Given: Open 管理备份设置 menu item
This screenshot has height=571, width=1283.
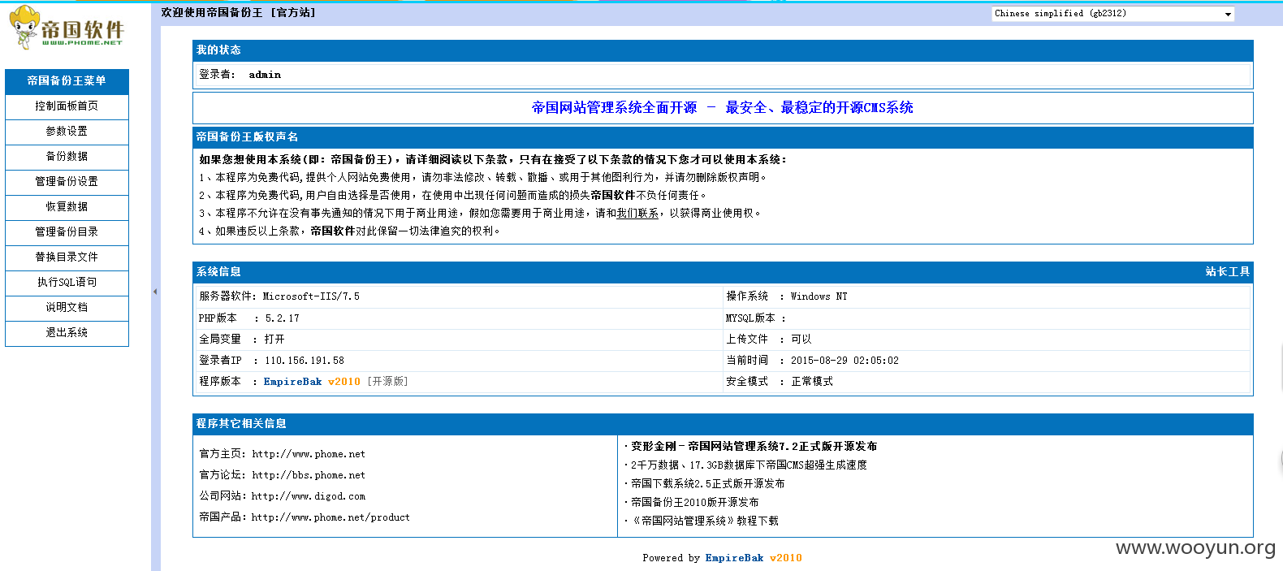Looking at the screenshot, I should pos(67,182).
